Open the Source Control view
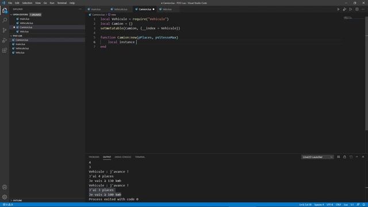The image size is (368, 207). [x=5, y=30]
